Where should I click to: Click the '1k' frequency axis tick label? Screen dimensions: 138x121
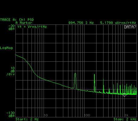[126, 115]
